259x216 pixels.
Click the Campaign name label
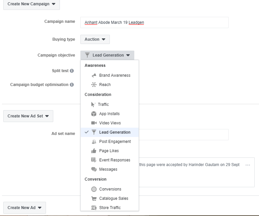click(60, 22)
